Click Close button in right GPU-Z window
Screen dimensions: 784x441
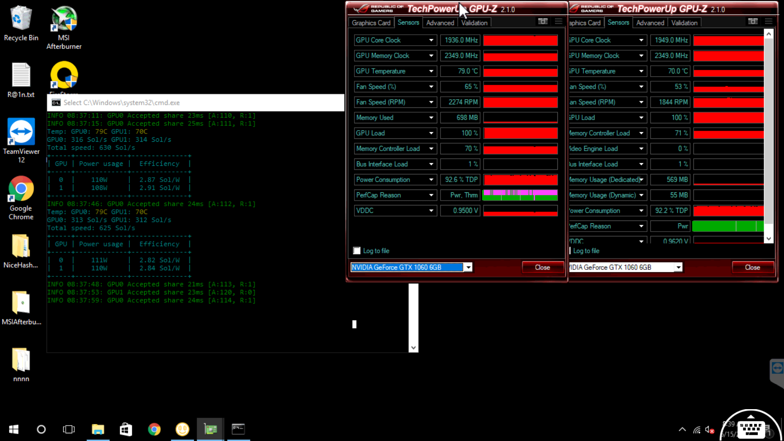(752, 267)
